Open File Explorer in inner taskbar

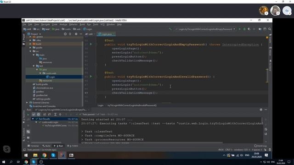coord(35,155)
